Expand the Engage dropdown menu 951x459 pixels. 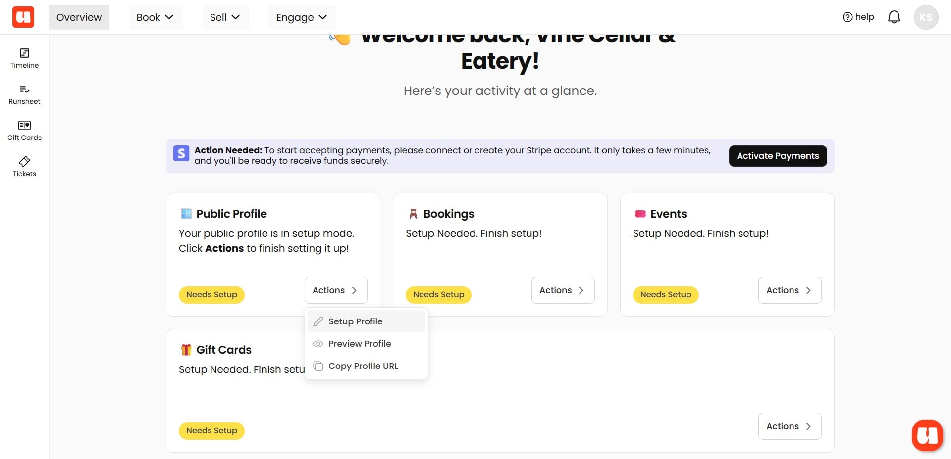coord(302,17)
